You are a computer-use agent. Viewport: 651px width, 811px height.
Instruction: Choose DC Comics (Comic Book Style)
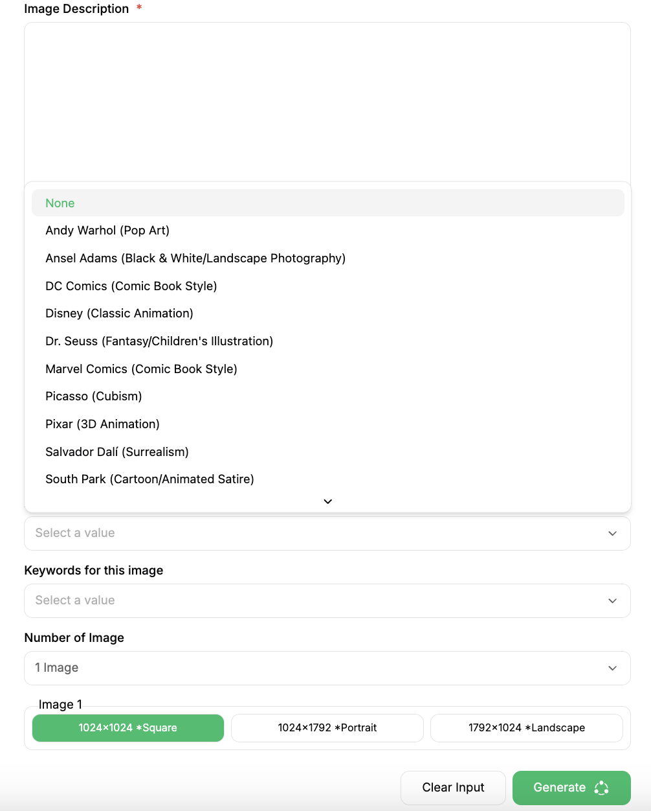pyautogui.click(x=131, y=286)
